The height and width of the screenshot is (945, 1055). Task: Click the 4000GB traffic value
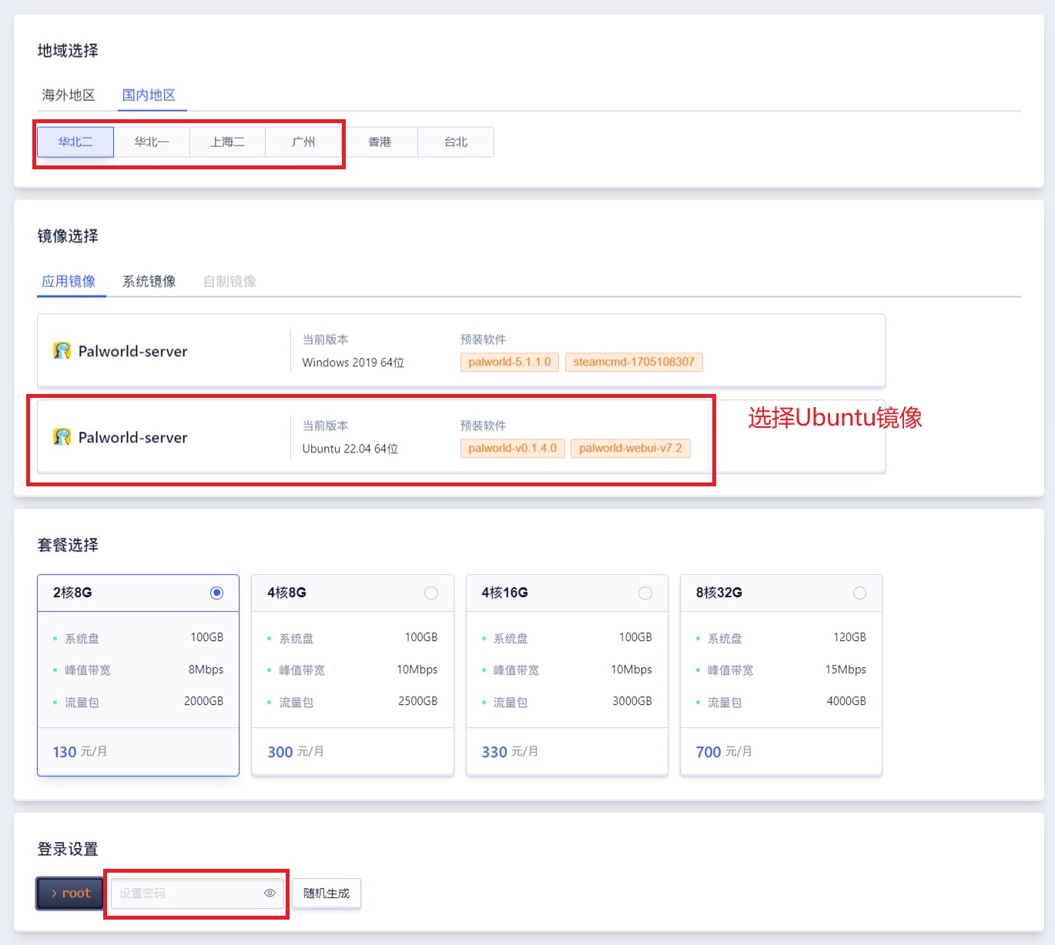[846, 701]
